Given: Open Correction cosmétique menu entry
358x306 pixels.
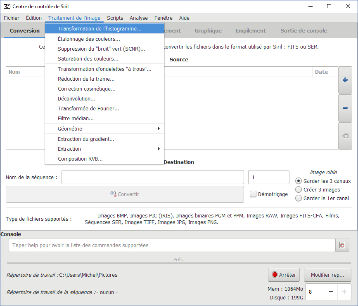Looking at the screenshot, I should click(x=104, y=89).
